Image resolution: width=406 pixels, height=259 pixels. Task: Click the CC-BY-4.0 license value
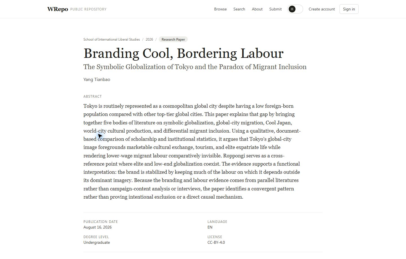(x=216, y=242)
